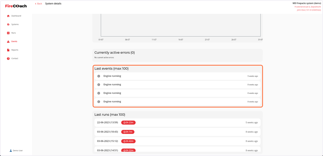Open the Dashboard menu item
323x156 pixels.
[x=16, y=16]
